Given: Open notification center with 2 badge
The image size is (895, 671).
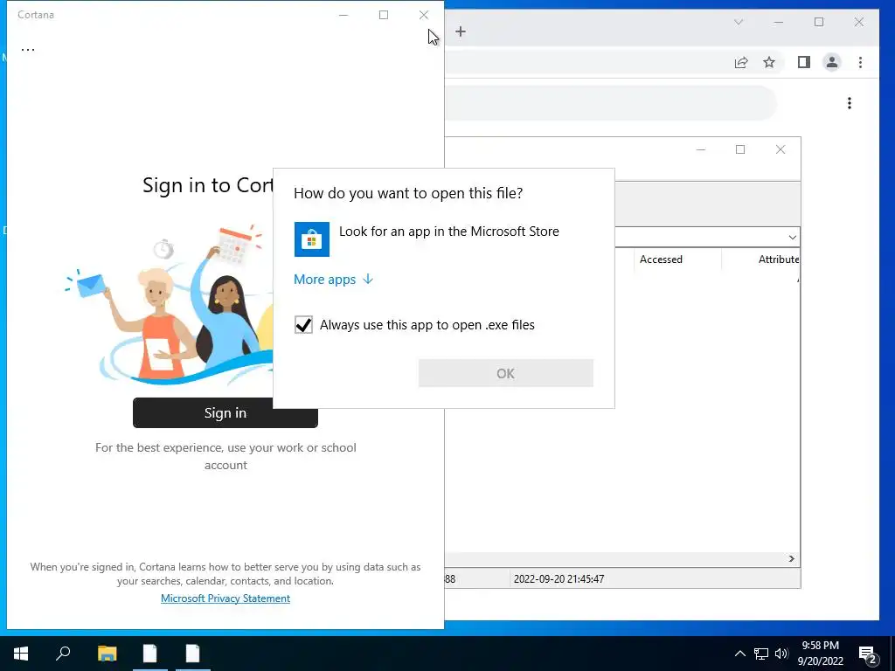Looking at the screenshot, I should coord(868,654).
